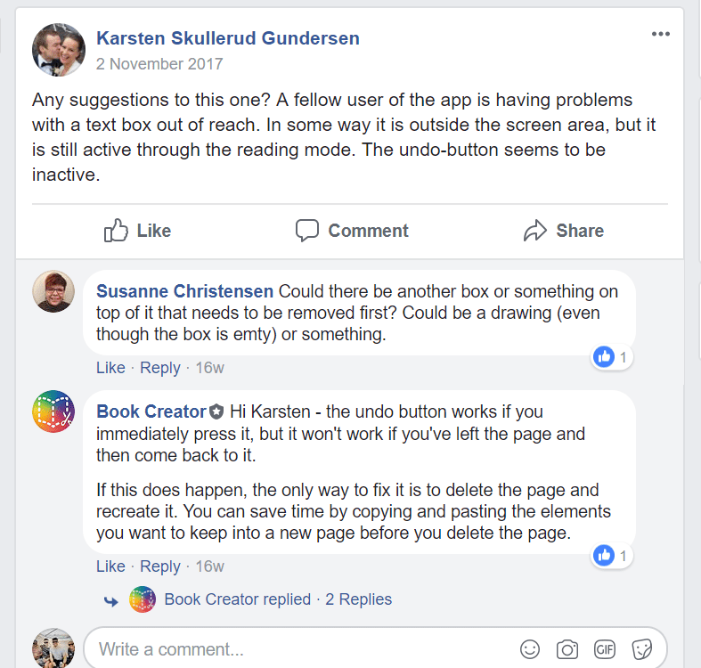The width and height of the screenshot is (701, 668).
Task: View the like reaction on Susanne's comment
Action: click(x=611, y=357)
